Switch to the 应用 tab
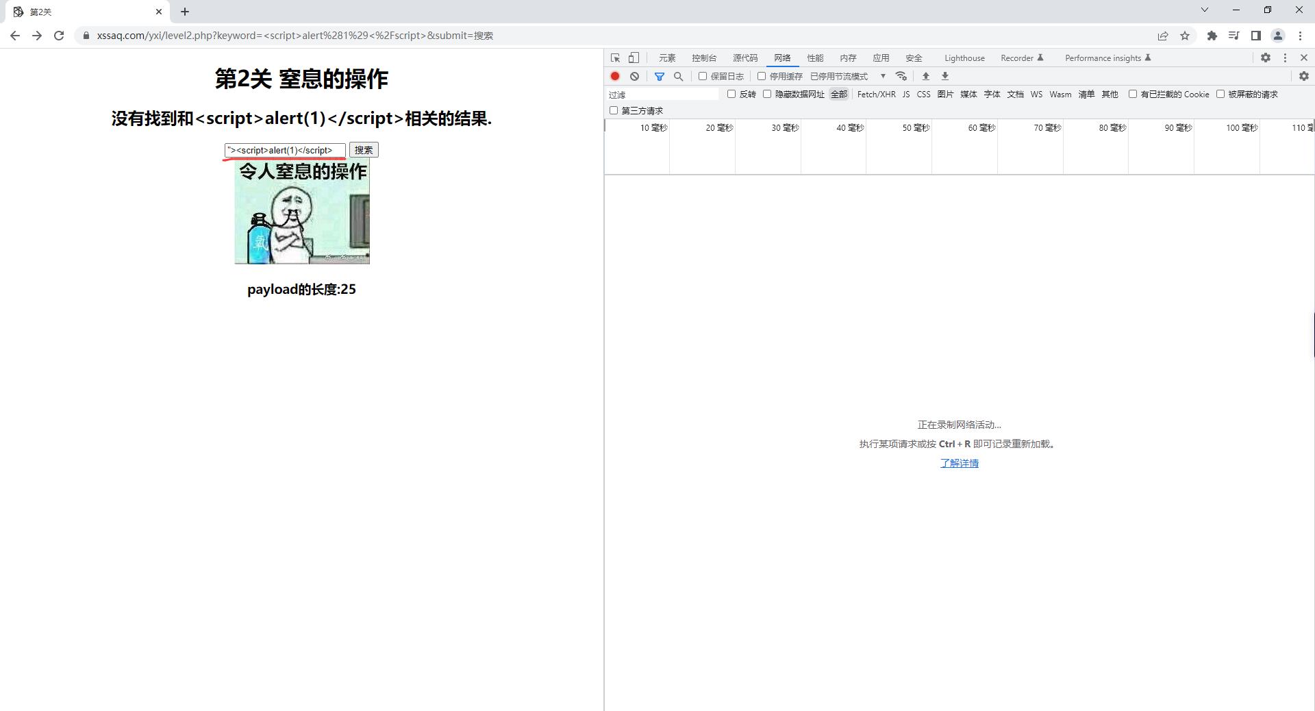This screenshot has height=711, width=1315. coord(881,58)
